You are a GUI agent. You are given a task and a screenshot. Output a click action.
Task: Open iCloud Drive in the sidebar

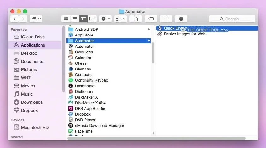tap(35, 37)
